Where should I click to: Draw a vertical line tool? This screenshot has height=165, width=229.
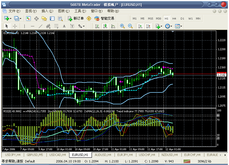tap(24, 26)
